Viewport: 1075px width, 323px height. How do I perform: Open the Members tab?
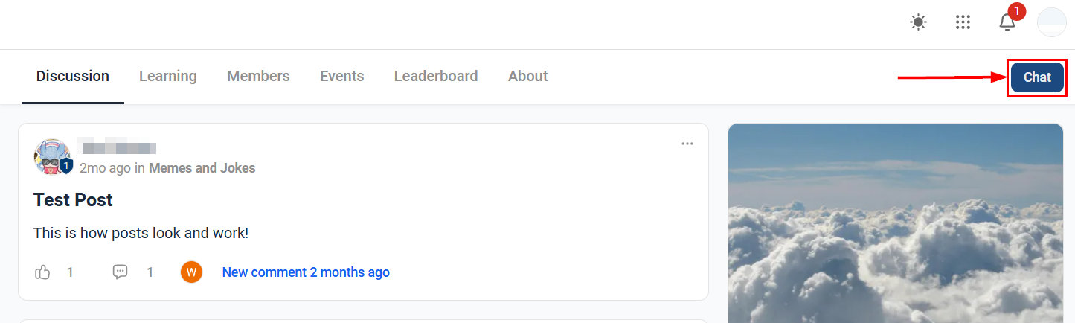(258, 76)
